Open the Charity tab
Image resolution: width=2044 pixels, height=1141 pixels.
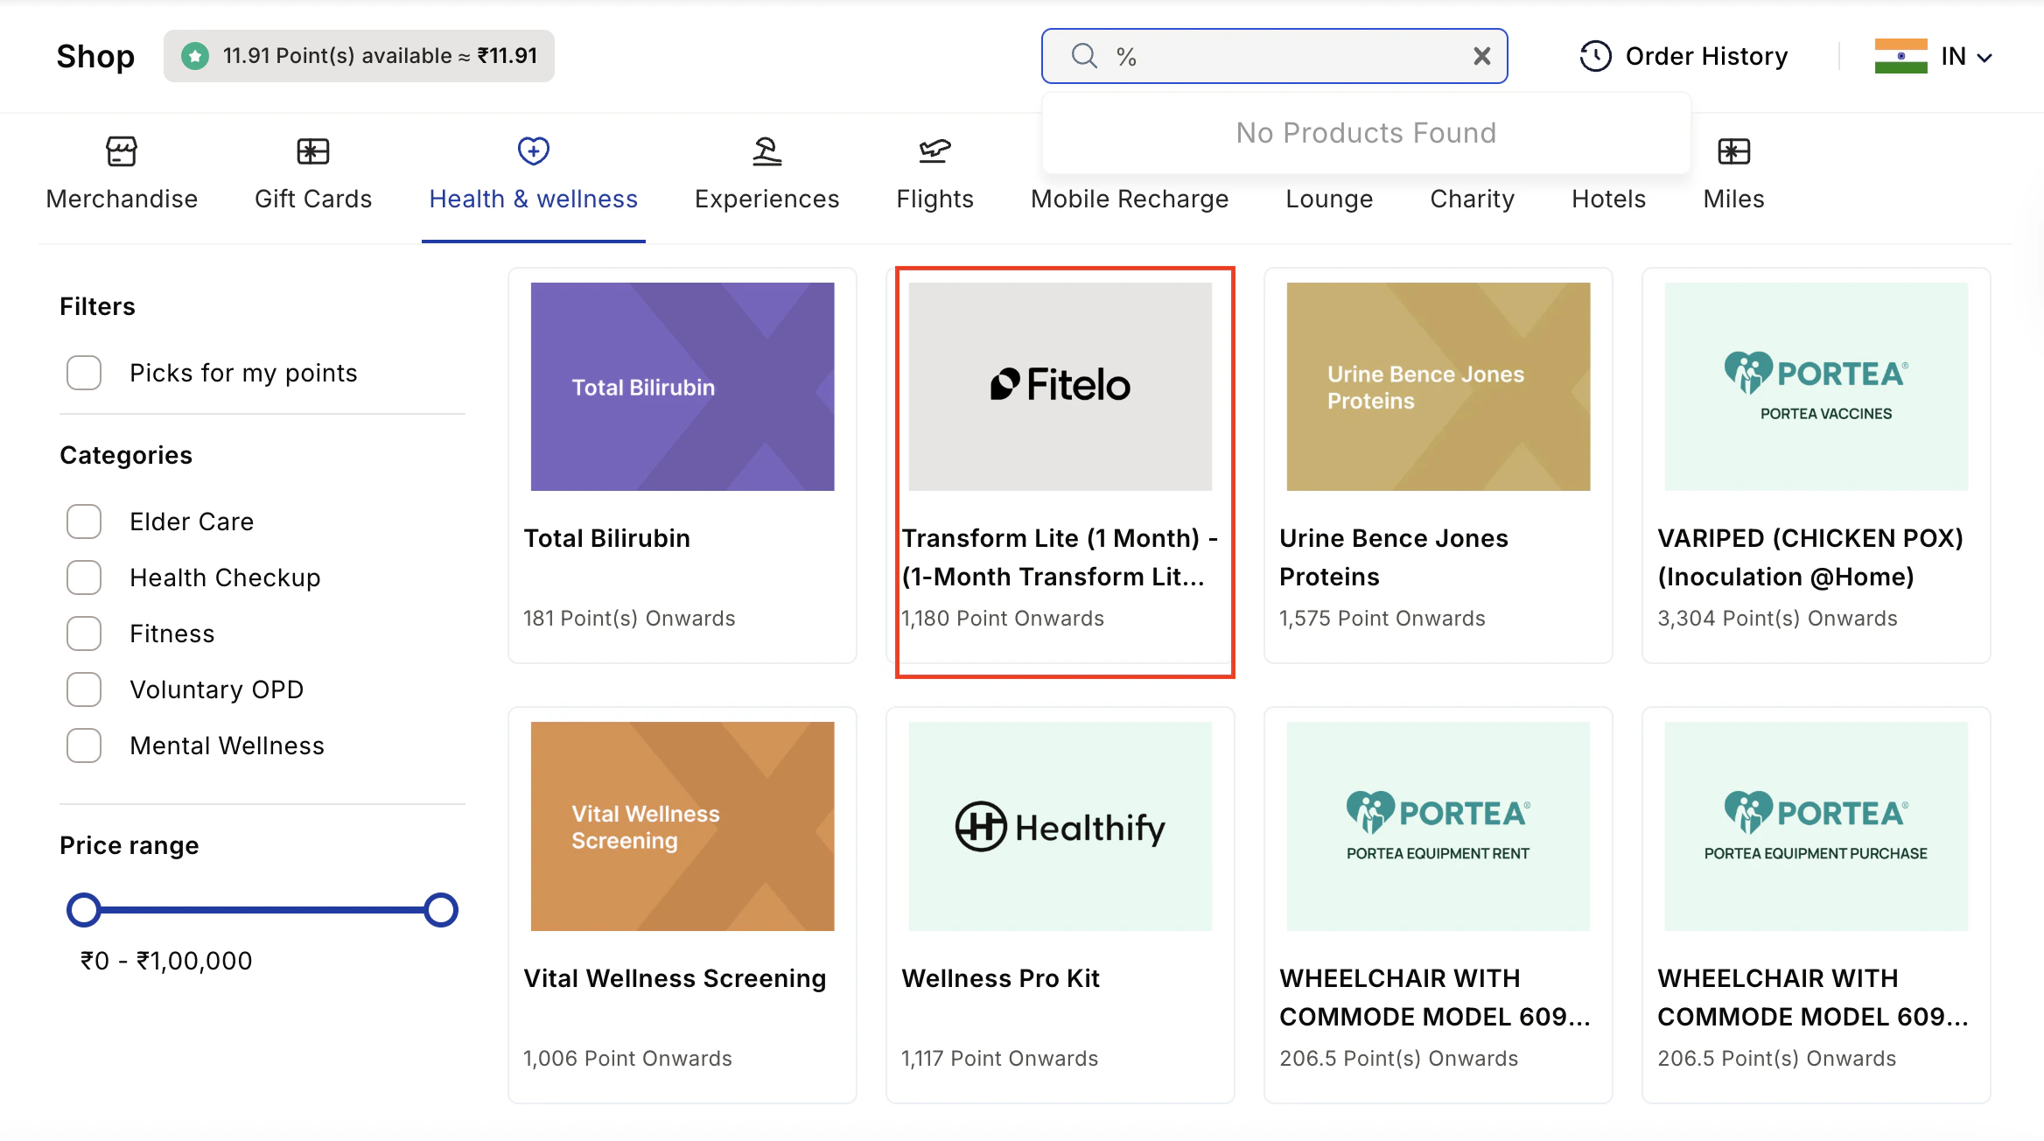click(1472, 199)
